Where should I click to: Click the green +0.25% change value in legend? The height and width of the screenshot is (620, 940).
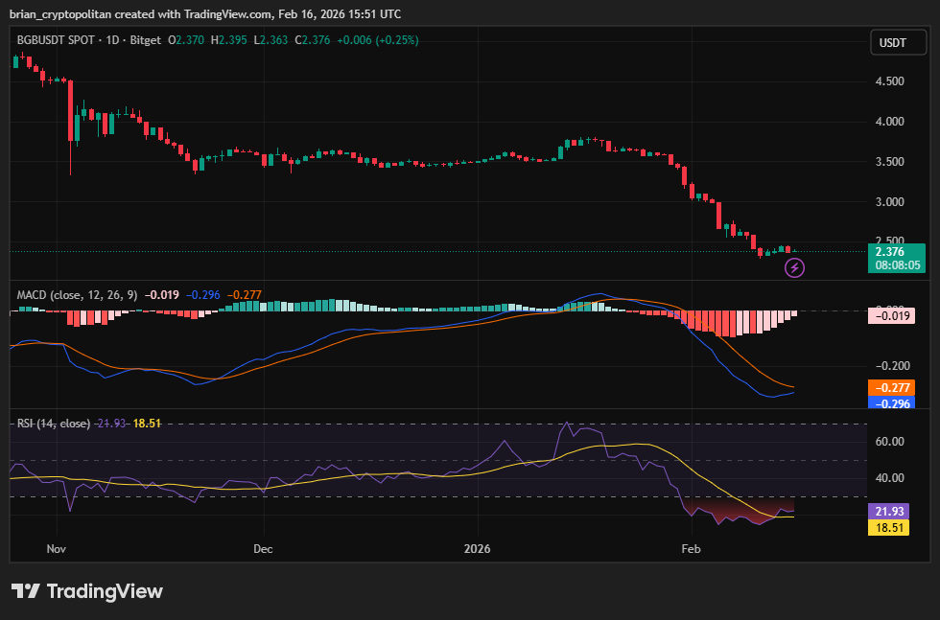(x=396, y=41)
